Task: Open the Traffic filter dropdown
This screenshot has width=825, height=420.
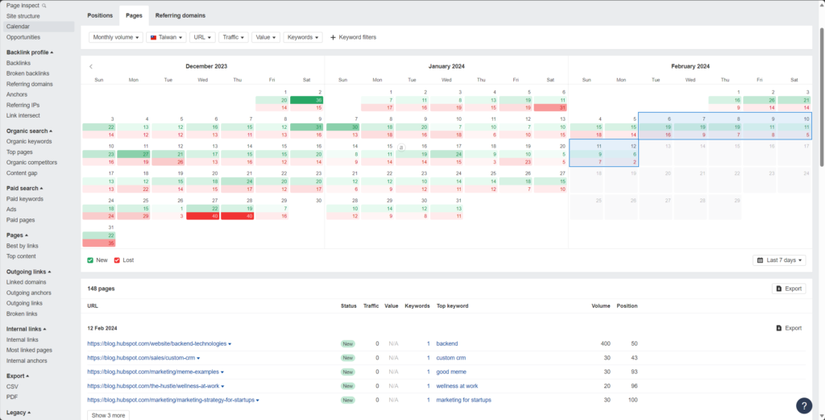Action: (233, 37)
